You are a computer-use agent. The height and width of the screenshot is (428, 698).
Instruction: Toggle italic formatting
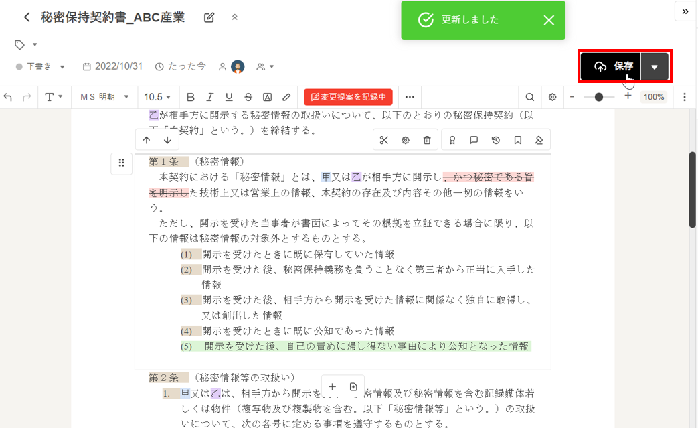[209, 97]
